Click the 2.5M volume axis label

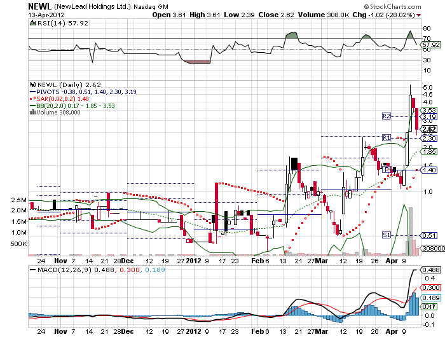coord(18,200)
